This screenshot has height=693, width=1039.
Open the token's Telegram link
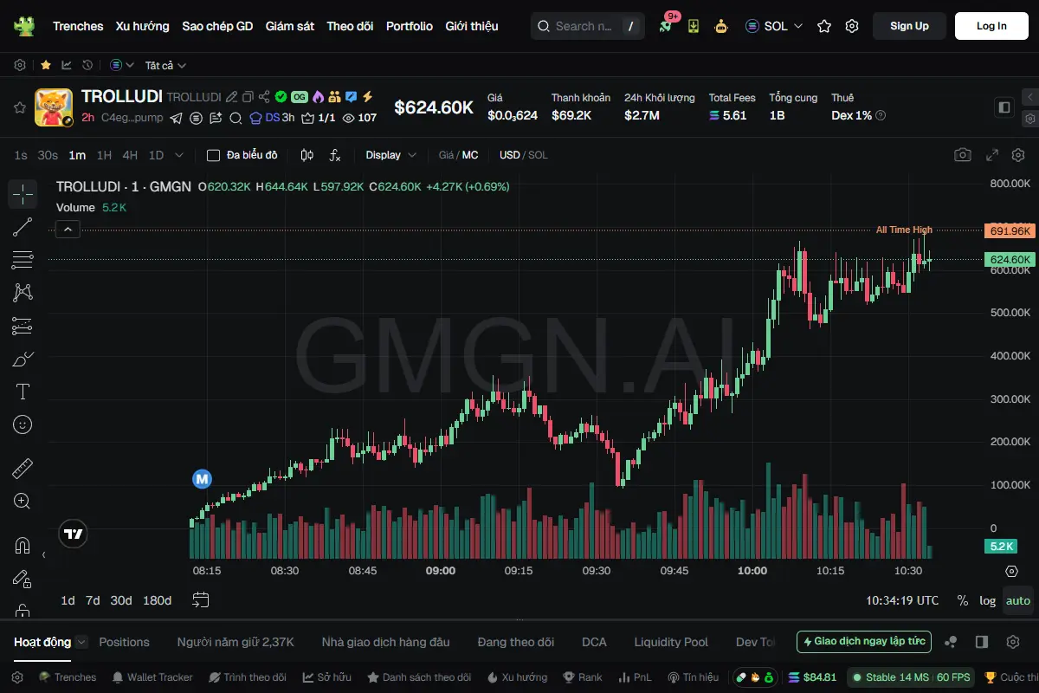tap(176, 118)
